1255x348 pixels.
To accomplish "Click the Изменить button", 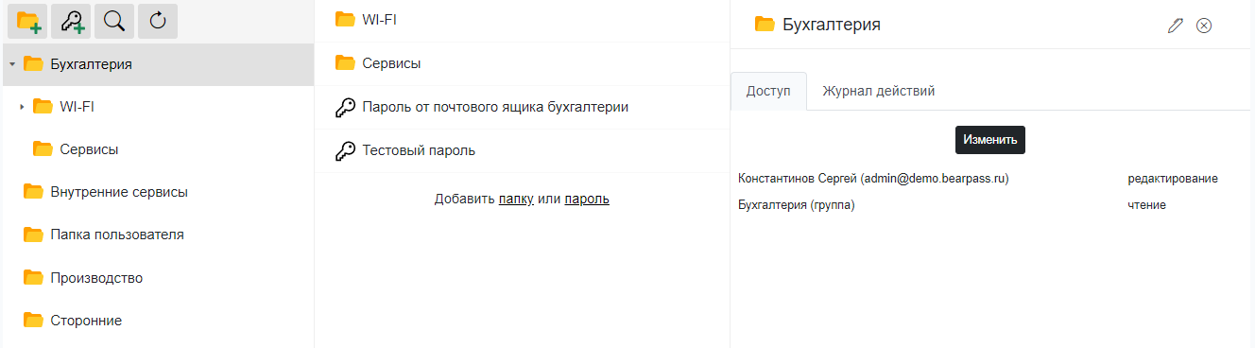I will [990, 139].
